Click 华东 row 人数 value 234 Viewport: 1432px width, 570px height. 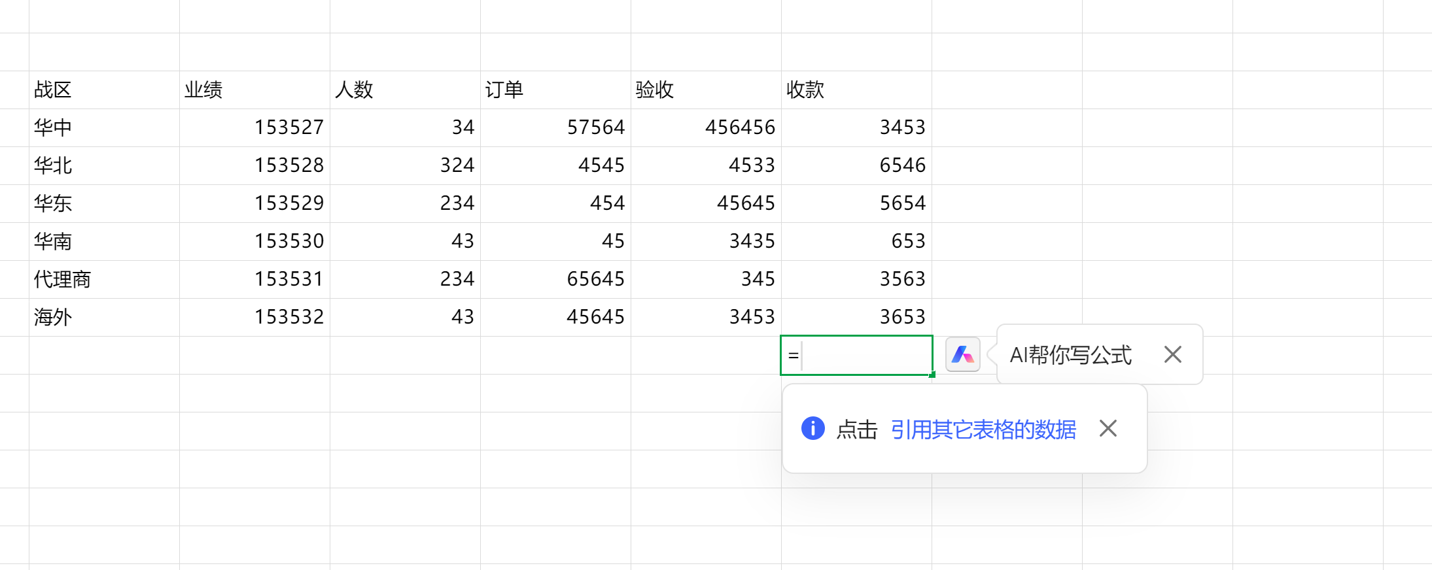point(405,203)
